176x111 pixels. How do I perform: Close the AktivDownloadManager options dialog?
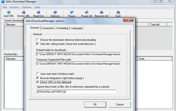[128, 20]
